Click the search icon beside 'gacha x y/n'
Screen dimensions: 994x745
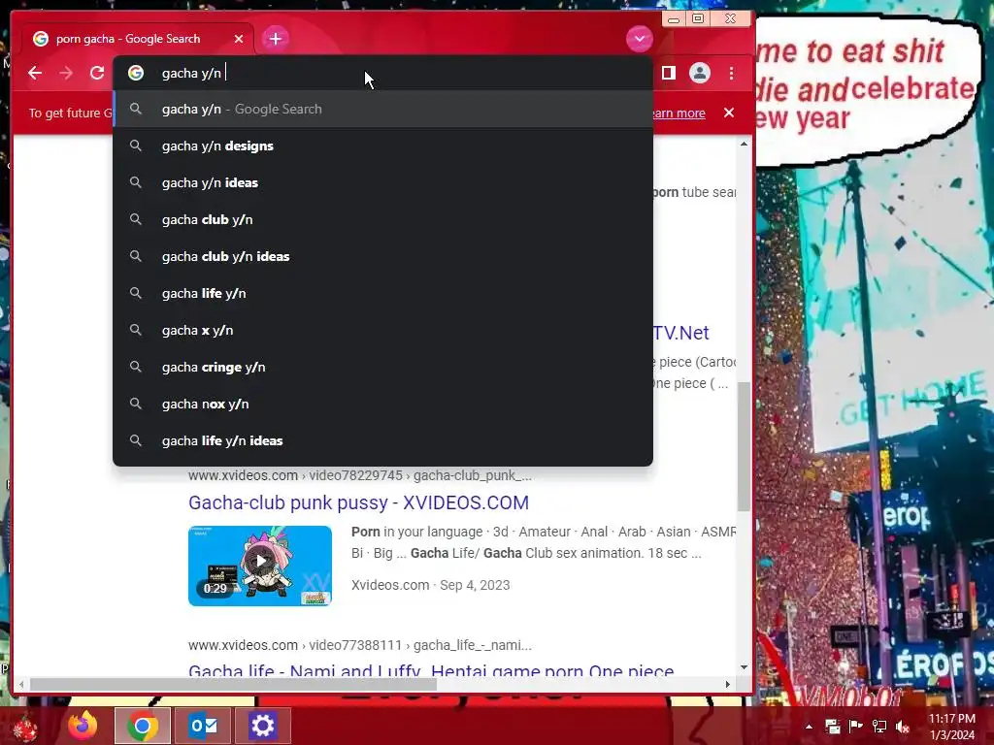click(136, 330)
